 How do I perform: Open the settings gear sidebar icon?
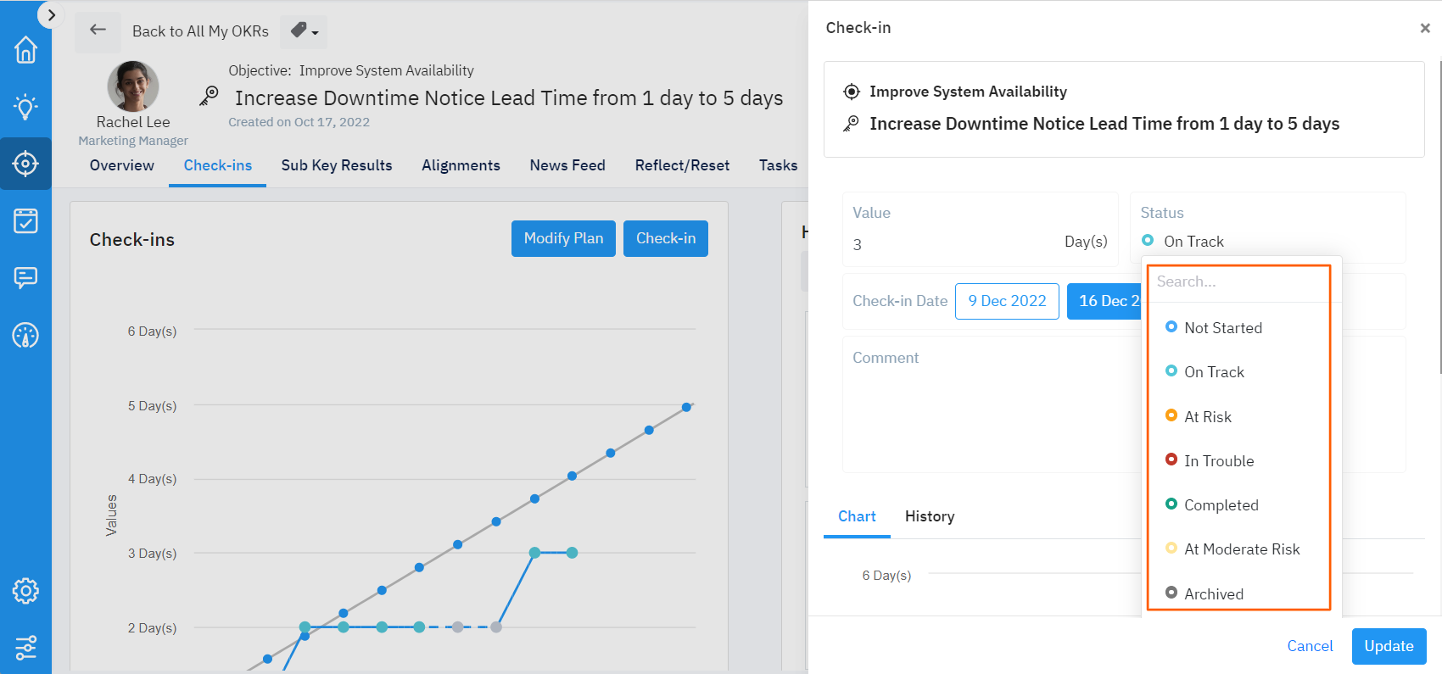pos(25,591)
